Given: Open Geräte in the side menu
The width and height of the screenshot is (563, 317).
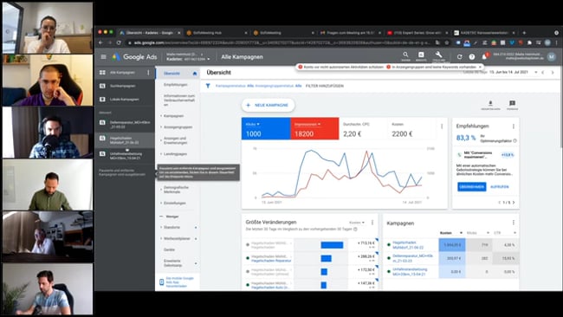Looking at the screenshot, I should 169,249.
